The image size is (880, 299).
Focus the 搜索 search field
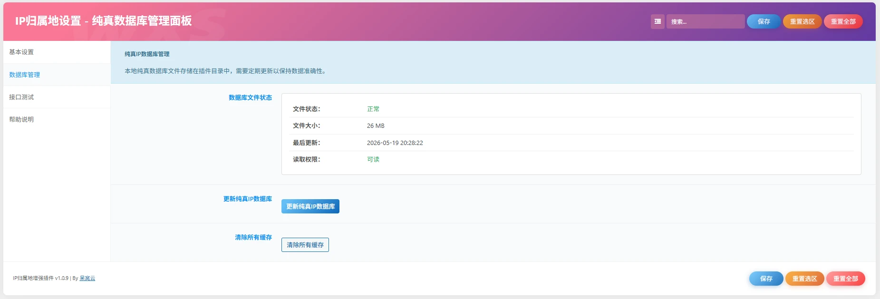click(x=706, y=21)
